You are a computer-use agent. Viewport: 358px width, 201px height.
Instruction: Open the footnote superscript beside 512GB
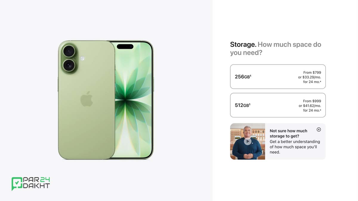[249, 104]
